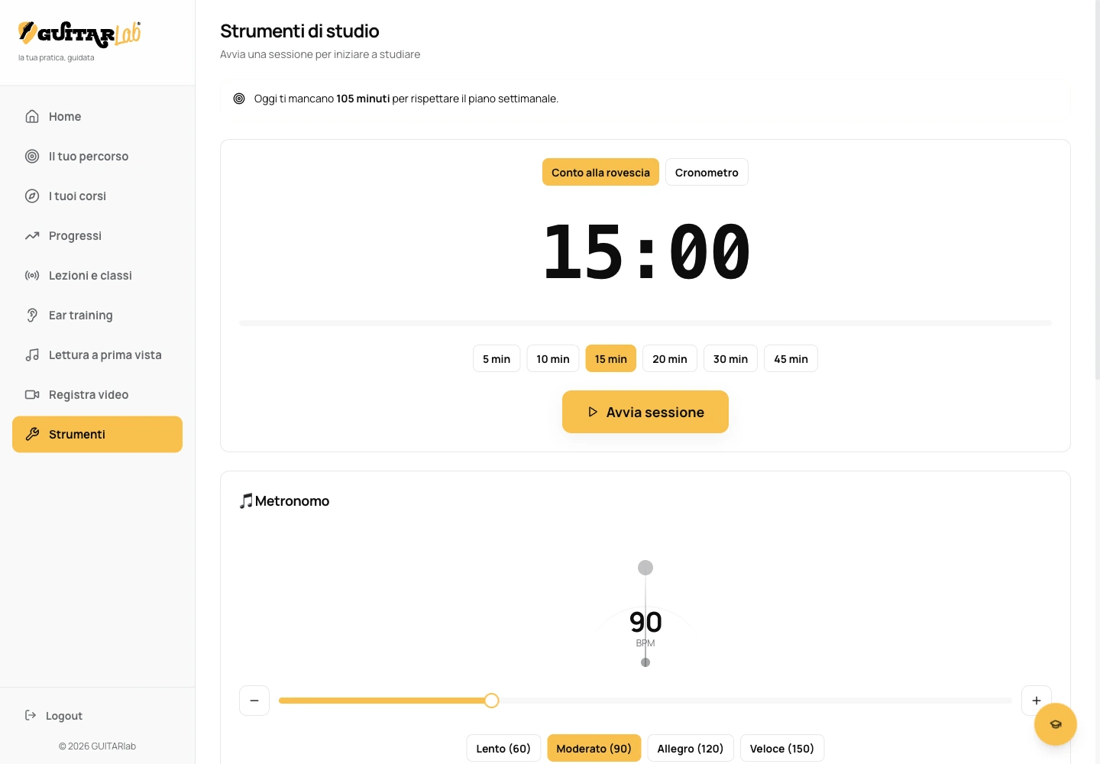Viewport: 1100px width, 764px height.
Task: Click the music note icon beside Lettura a prima vista
Action: tap(32, 354)
